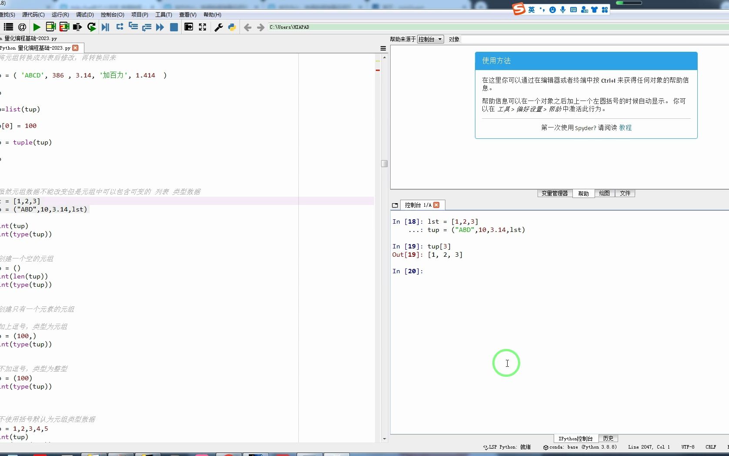
Task: Continue execution with the double arrow icon
Action: coord(160,27)
